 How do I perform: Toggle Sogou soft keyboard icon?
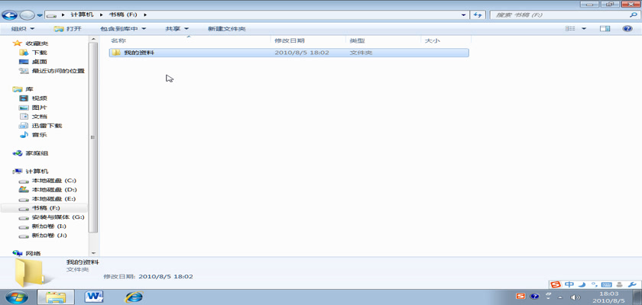click(x=605, y=284)
